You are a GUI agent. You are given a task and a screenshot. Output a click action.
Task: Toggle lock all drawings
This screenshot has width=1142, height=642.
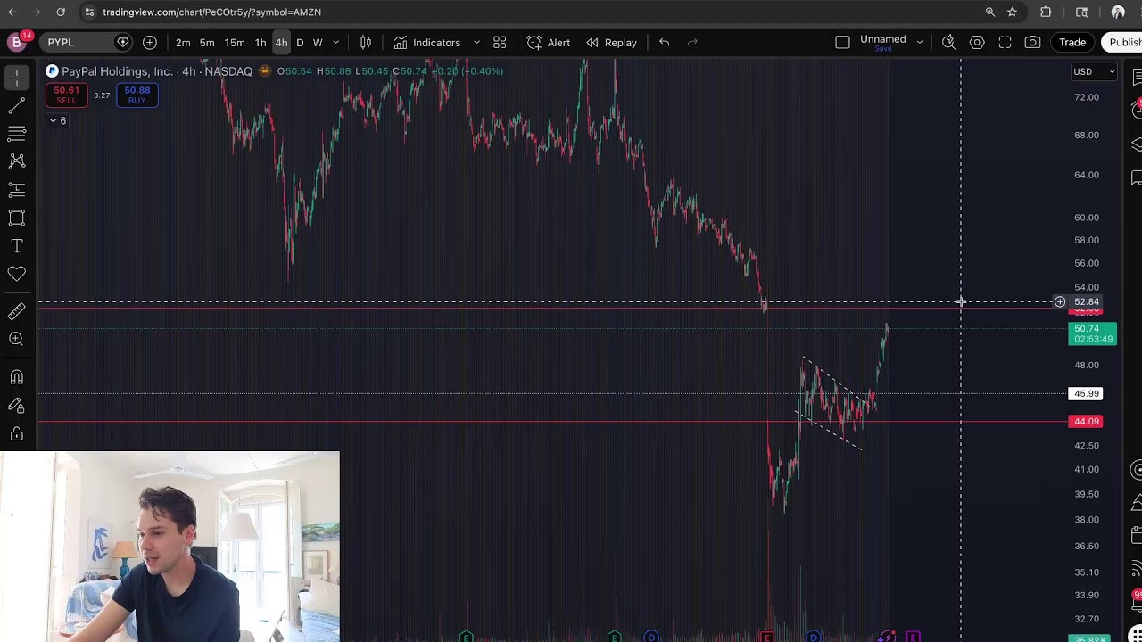17,434
